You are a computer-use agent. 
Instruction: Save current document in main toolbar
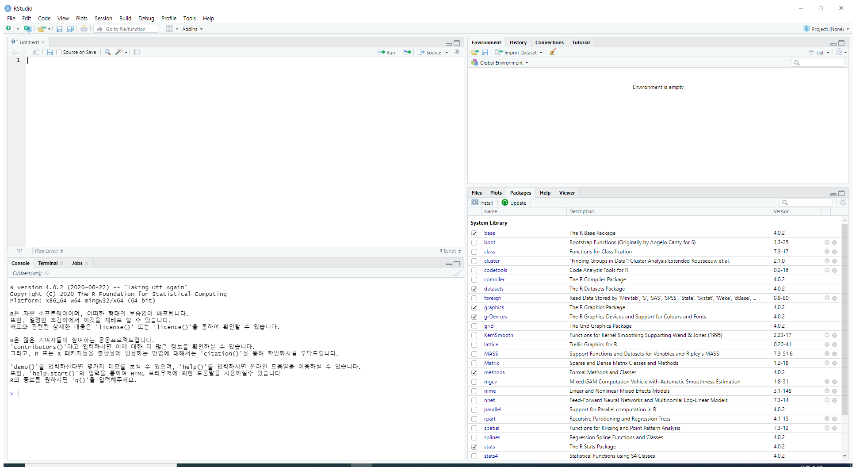tap(59, 29)
